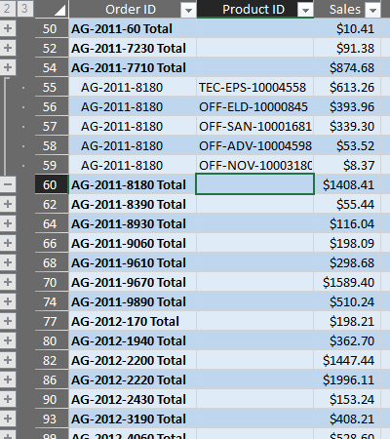
Task: Expand the AG-2012-2220 Total group
Action: click(8, 379)
